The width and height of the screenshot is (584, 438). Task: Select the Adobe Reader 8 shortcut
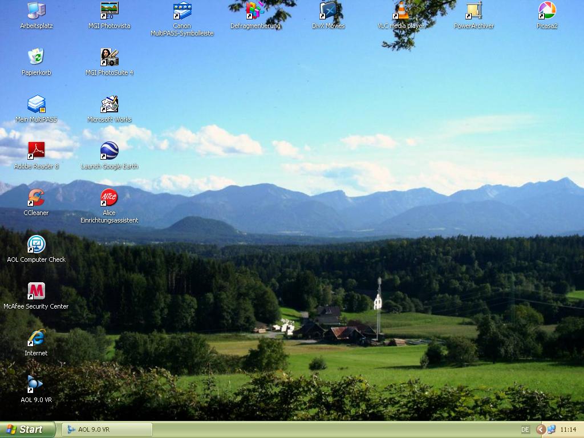coord(36,151)
